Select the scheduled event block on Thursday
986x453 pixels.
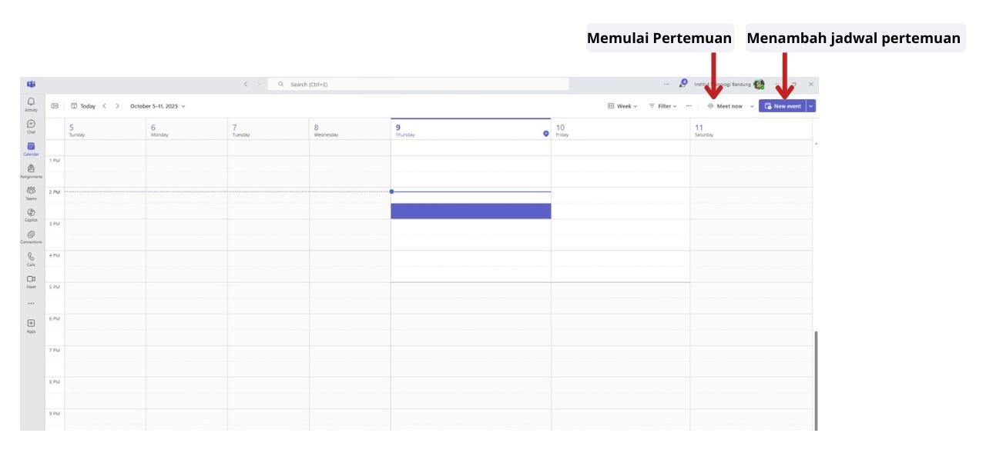point(471,210)
